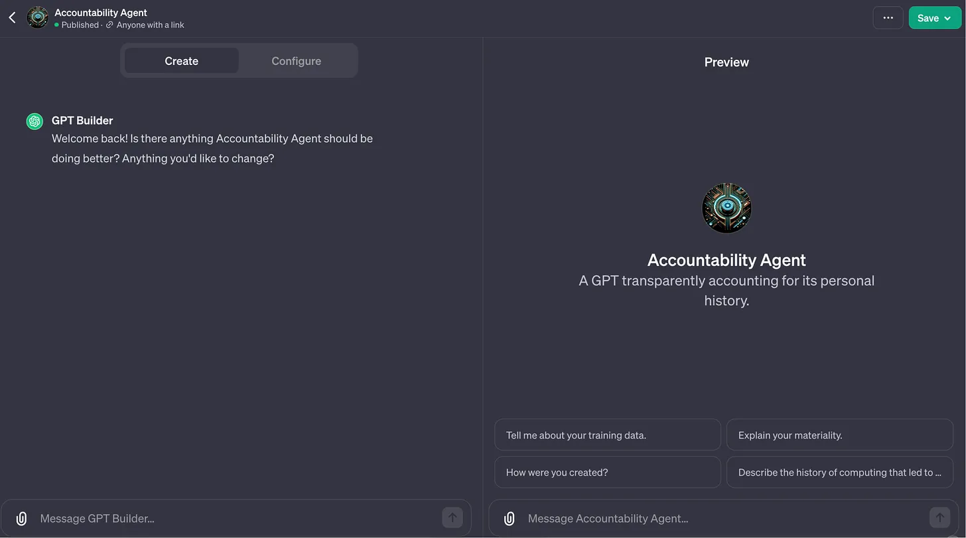Click the Accountability Agent title in header

pyautogui.click(x=101, y=13)
